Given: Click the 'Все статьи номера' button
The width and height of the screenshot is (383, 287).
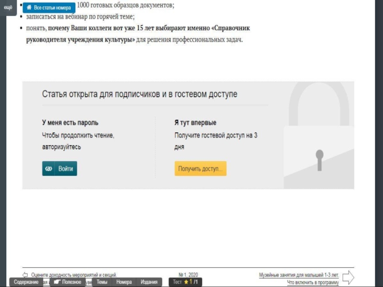Looking at the screenshot, I should pos(49,8).
